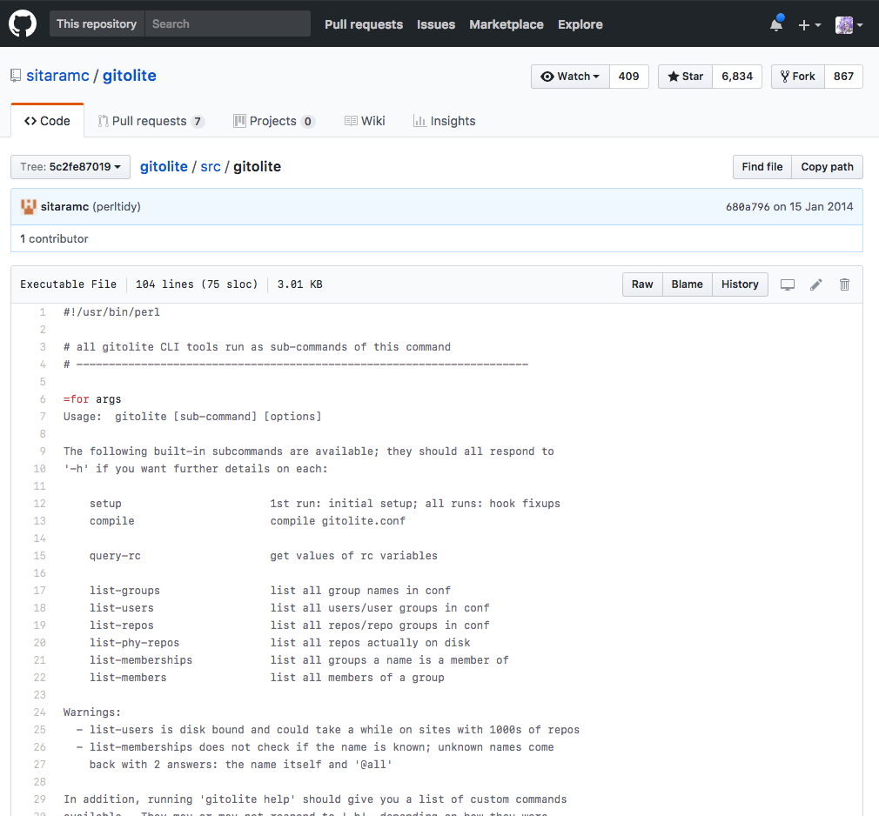Open the sitaramc owner link in header
Viewport: 879px width, 816px height.
coord(57,76)
